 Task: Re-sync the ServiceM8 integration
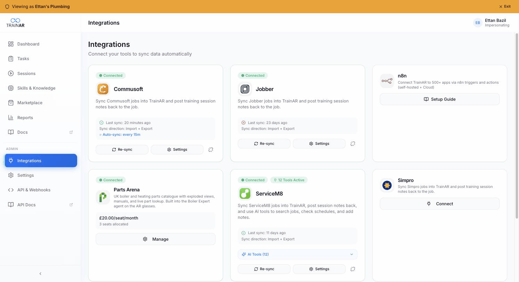[264, 269]
